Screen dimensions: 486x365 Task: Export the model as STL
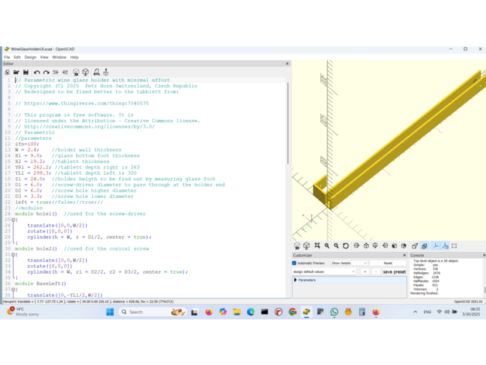(x=96, y=73)
